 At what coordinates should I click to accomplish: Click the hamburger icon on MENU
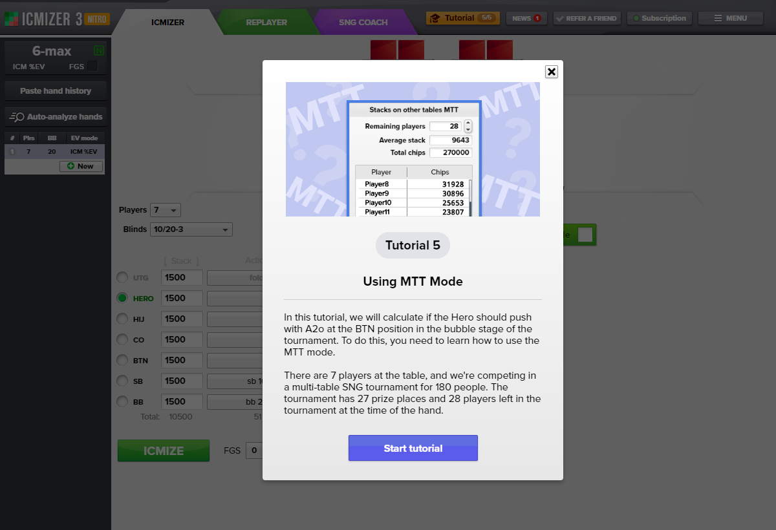[x=718, y=18]
